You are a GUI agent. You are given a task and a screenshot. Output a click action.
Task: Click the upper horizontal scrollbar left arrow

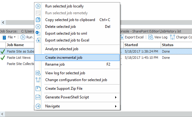click(3, 23)
